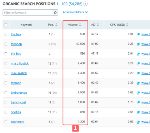The height and width of the screenshot is (133, 150).
Task: Click the search magnifier icon next to filter box
Action: tap(55, 12)
